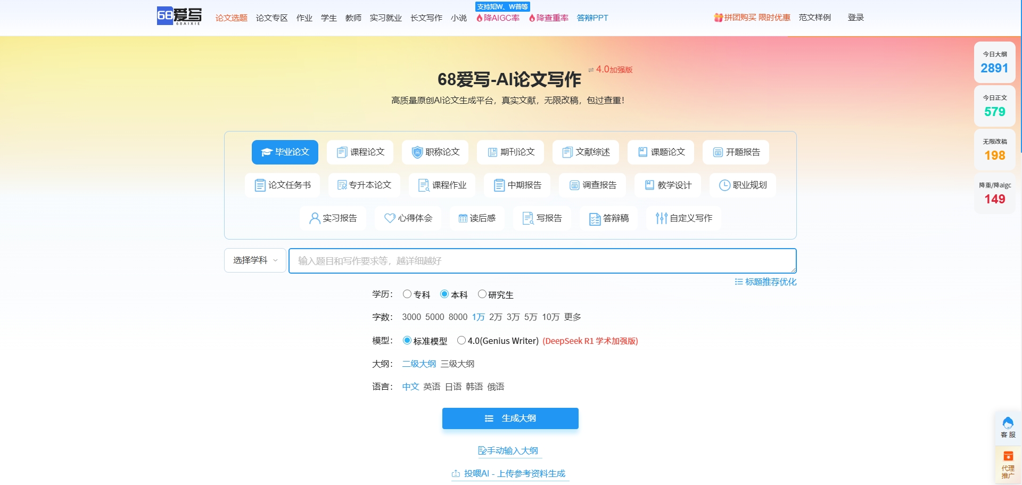Pick the 期刊论文 journal type

point(510,152)
